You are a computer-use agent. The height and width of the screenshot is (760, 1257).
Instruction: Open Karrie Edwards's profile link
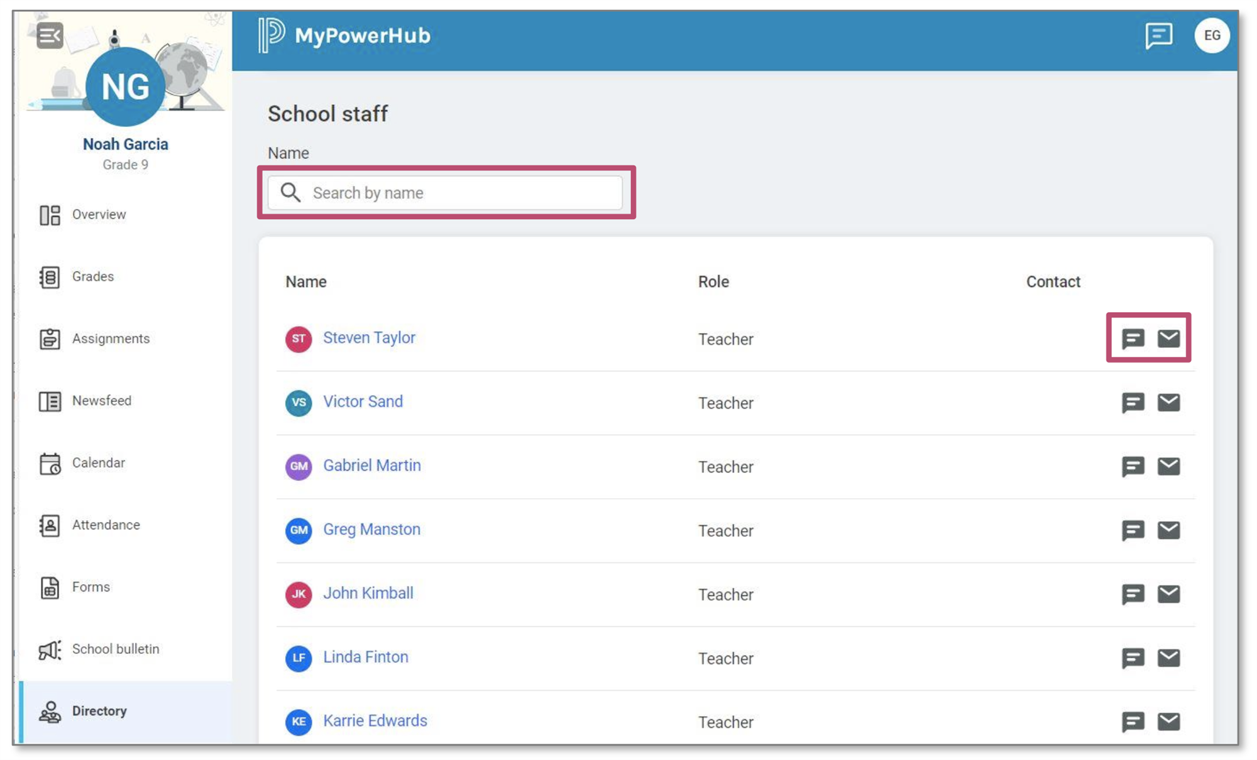pyautogui.click(x=375, y=722)
